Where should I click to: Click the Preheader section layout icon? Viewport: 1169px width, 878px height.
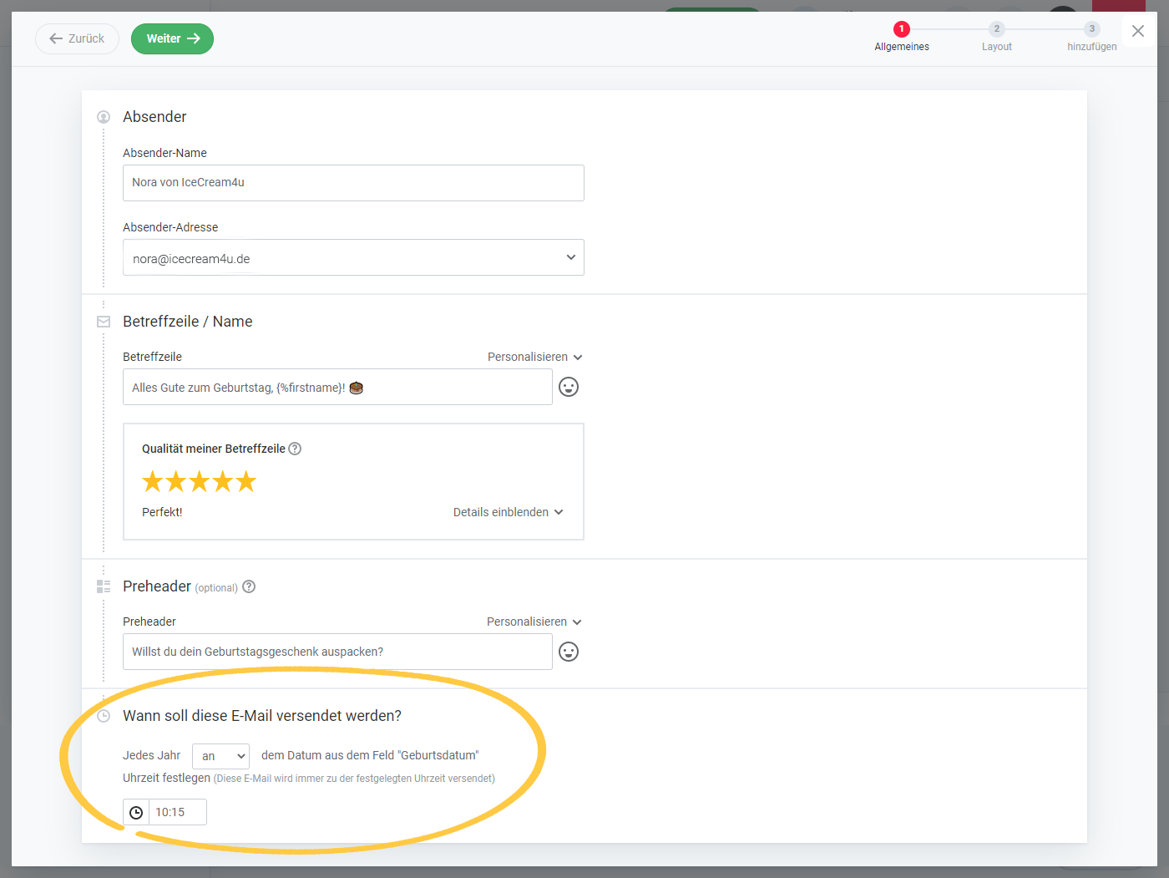[x=104, y=586]
